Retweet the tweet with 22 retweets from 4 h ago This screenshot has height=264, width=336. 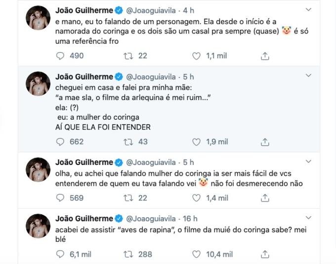click(x=128, y=56)
